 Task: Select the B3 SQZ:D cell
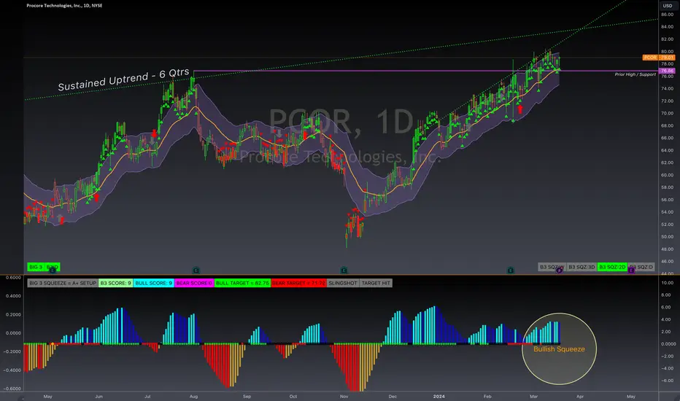(x=641, y=267)
